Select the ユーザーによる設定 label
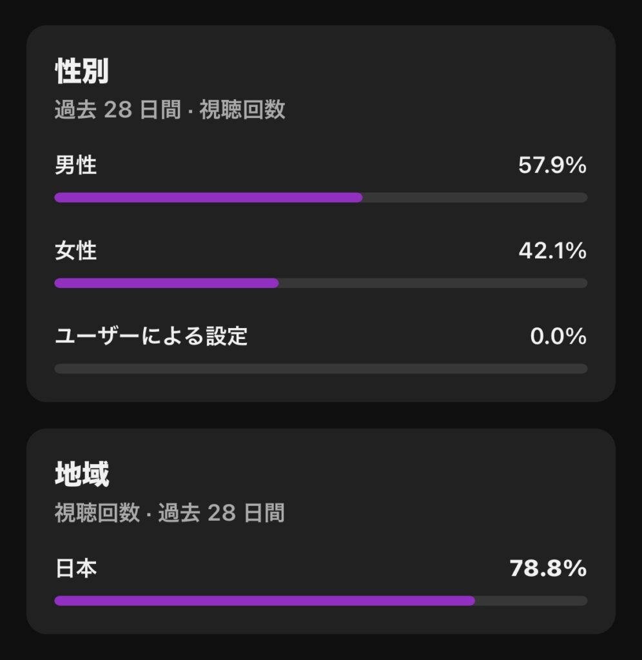Image resolution: width=642 pixels, height=660 pixels. (x=151, y=336)
